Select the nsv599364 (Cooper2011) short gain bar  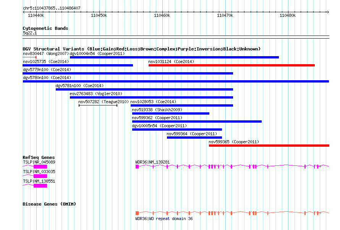point(194,138)
